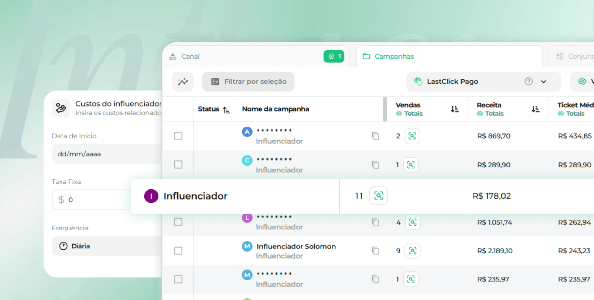Viewport: 594px width, 300px height.
Task: Sort by Status column arrow
Action: (226, 109)
